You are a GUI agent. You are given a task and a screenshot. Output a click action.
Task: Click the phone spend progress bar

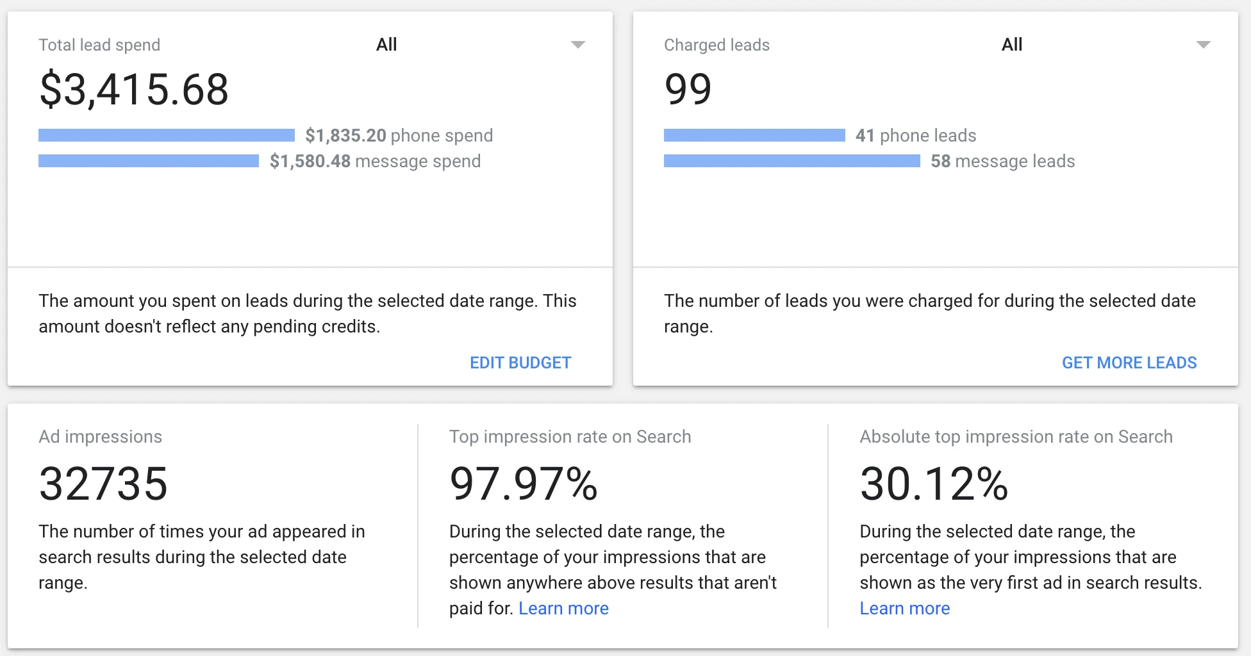click(167, 135)
